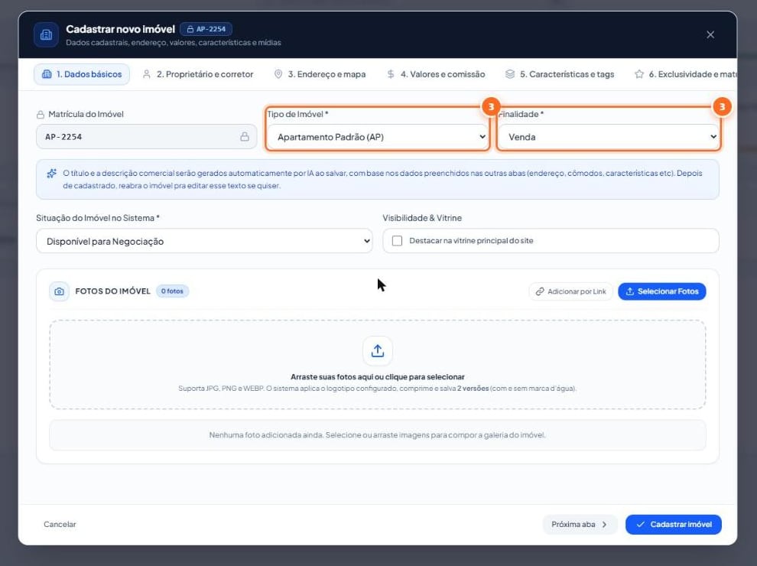This screenshot has width=757, height=566.
Task: Open the Tipo de Imóvel dropdown
Action: 378,137
